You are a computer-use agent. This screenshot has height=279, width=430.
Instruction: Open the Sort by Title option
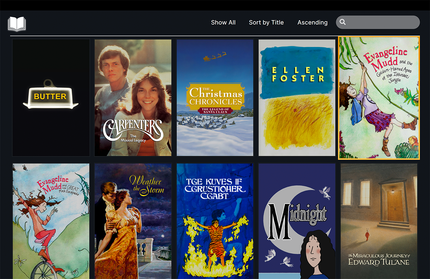point(266,22)
